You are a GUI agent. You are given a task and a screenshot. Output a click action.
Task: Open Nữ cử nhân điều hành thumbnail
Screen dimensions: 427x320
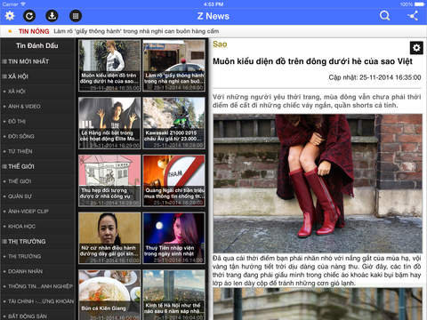[x=109, y=238]
